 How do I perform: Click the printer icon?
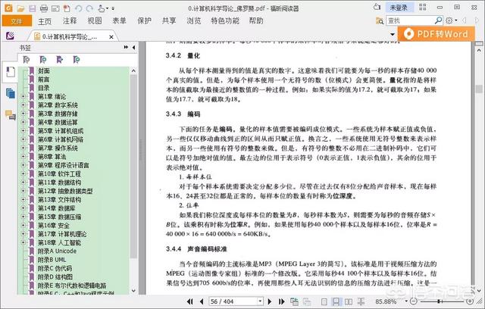click(x=44, y=8)
